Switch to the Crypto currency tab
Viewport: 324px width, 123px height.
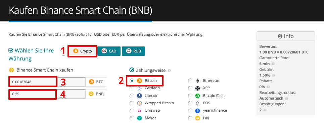point(83,51)
